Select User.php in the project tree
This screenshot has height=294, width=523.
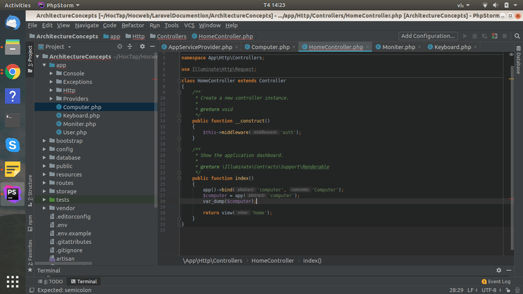[74, 132]
